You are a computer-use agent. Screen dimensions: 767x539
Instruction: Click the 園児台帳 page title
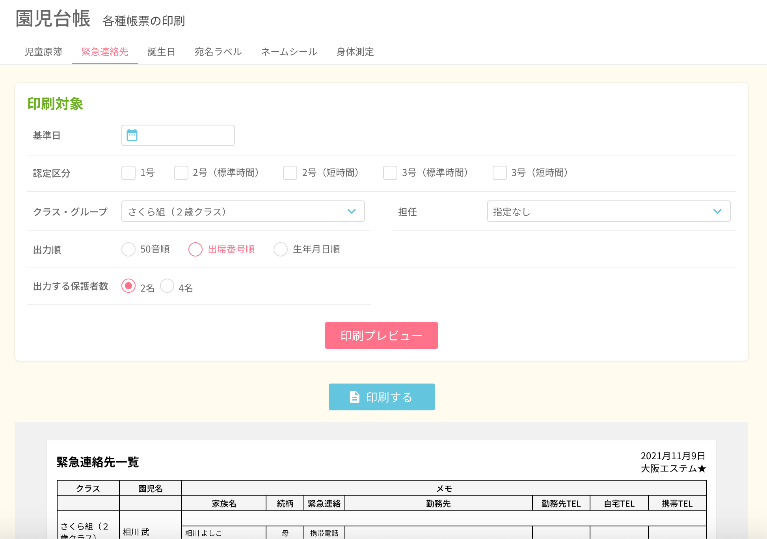(53, 19)
